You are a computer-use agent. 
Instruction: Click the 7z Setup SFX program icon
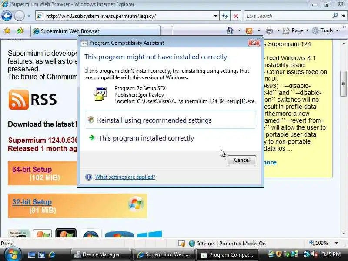(x=100, y=94)
